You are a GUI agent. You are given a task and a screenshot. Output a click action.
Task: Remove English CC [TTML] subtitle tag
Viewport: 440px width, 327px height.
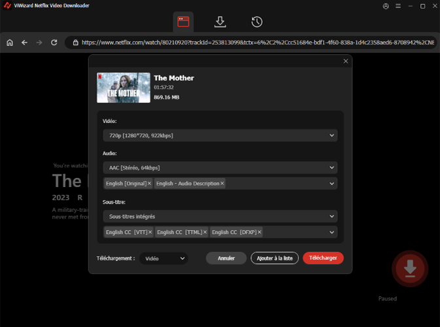205,232
